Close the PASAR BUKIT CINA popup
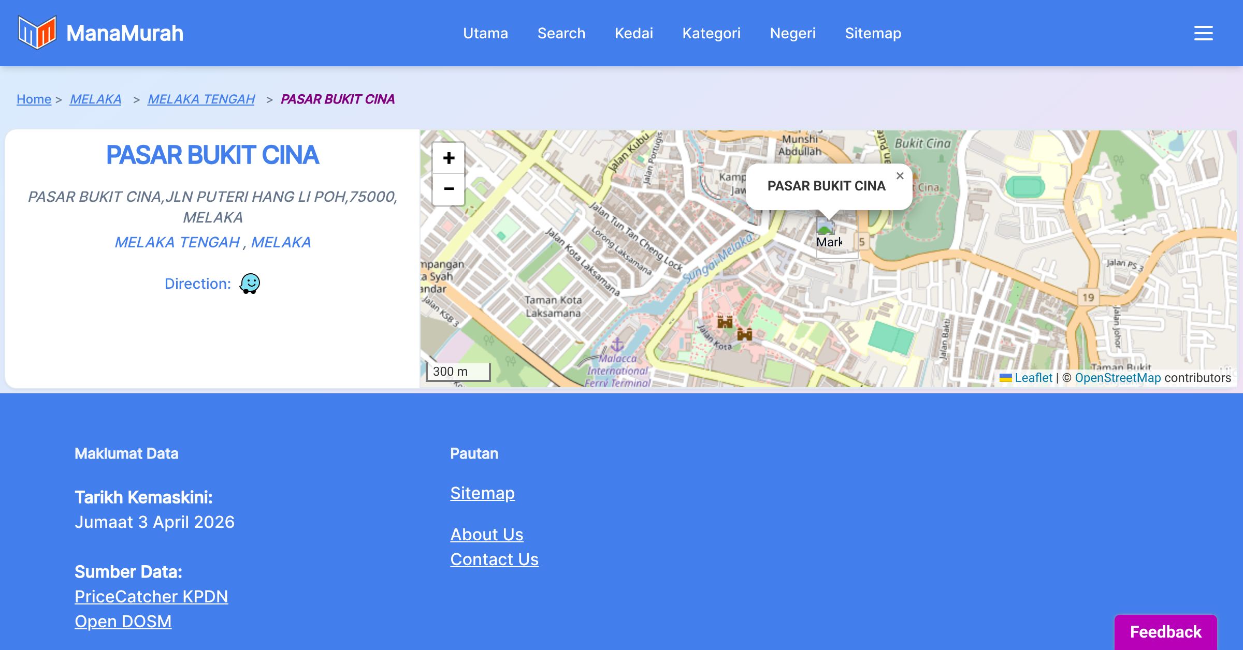This screenshot has width=1243, height=650. point(900,176)
